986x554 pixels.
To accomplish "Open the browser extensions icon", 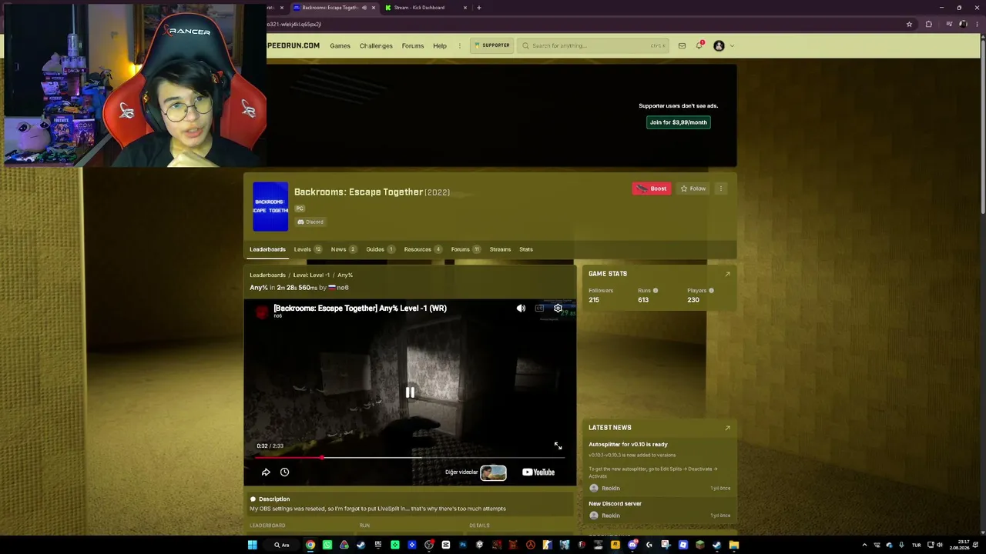I will tap(928, 25).
